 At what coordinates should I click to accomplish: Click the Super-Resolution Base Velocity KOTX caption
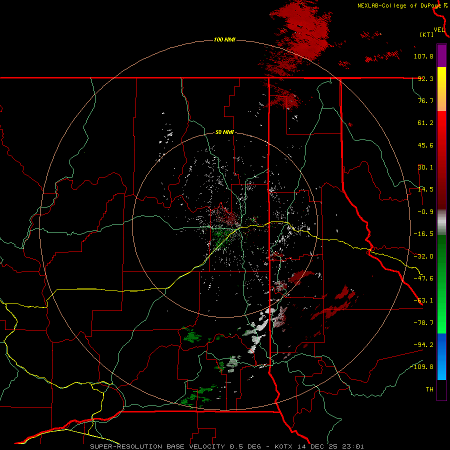click(x=227, y=446)
